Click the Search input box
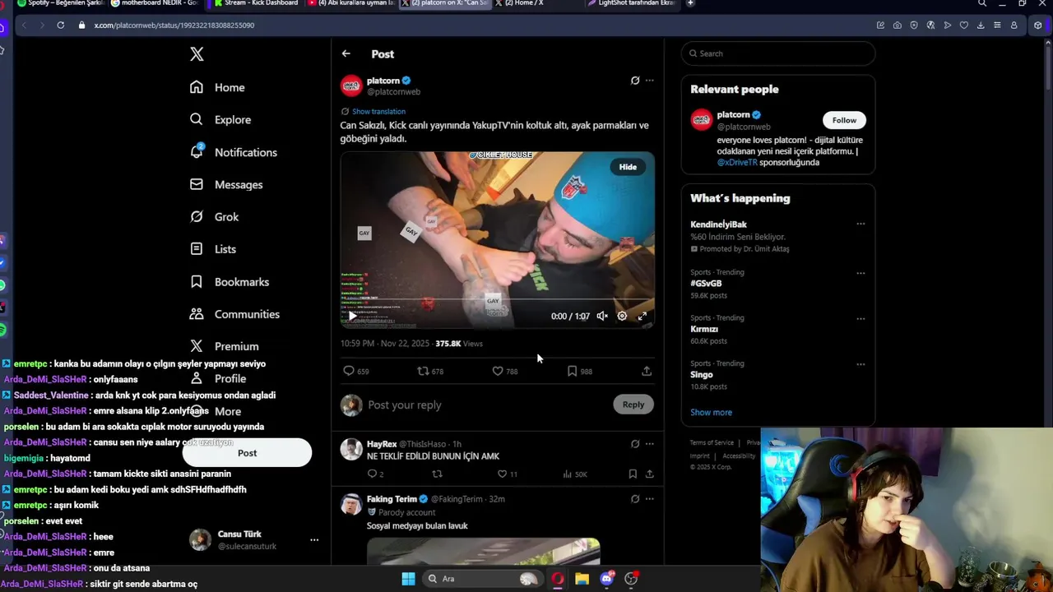This screenshot has width=1053, height=592. [x=778, y=53]
